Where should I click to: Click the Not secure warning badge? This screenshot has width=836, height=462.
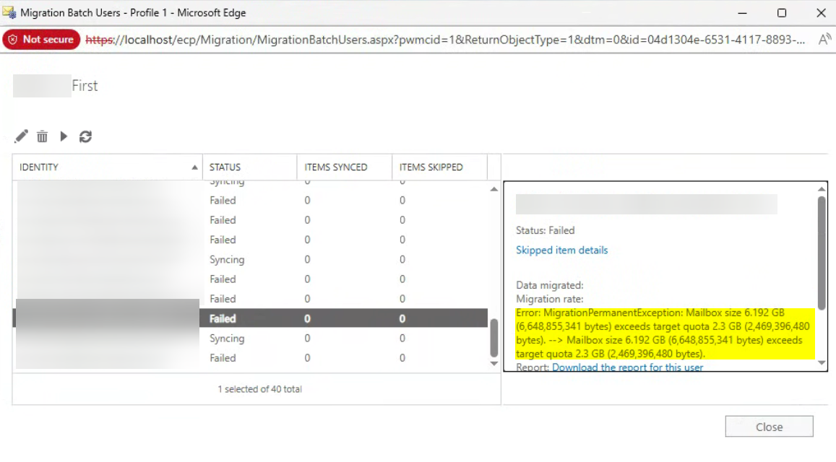[41, 40]
